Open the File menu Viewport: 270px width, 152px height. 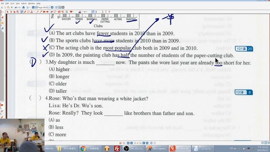point(3,3)
